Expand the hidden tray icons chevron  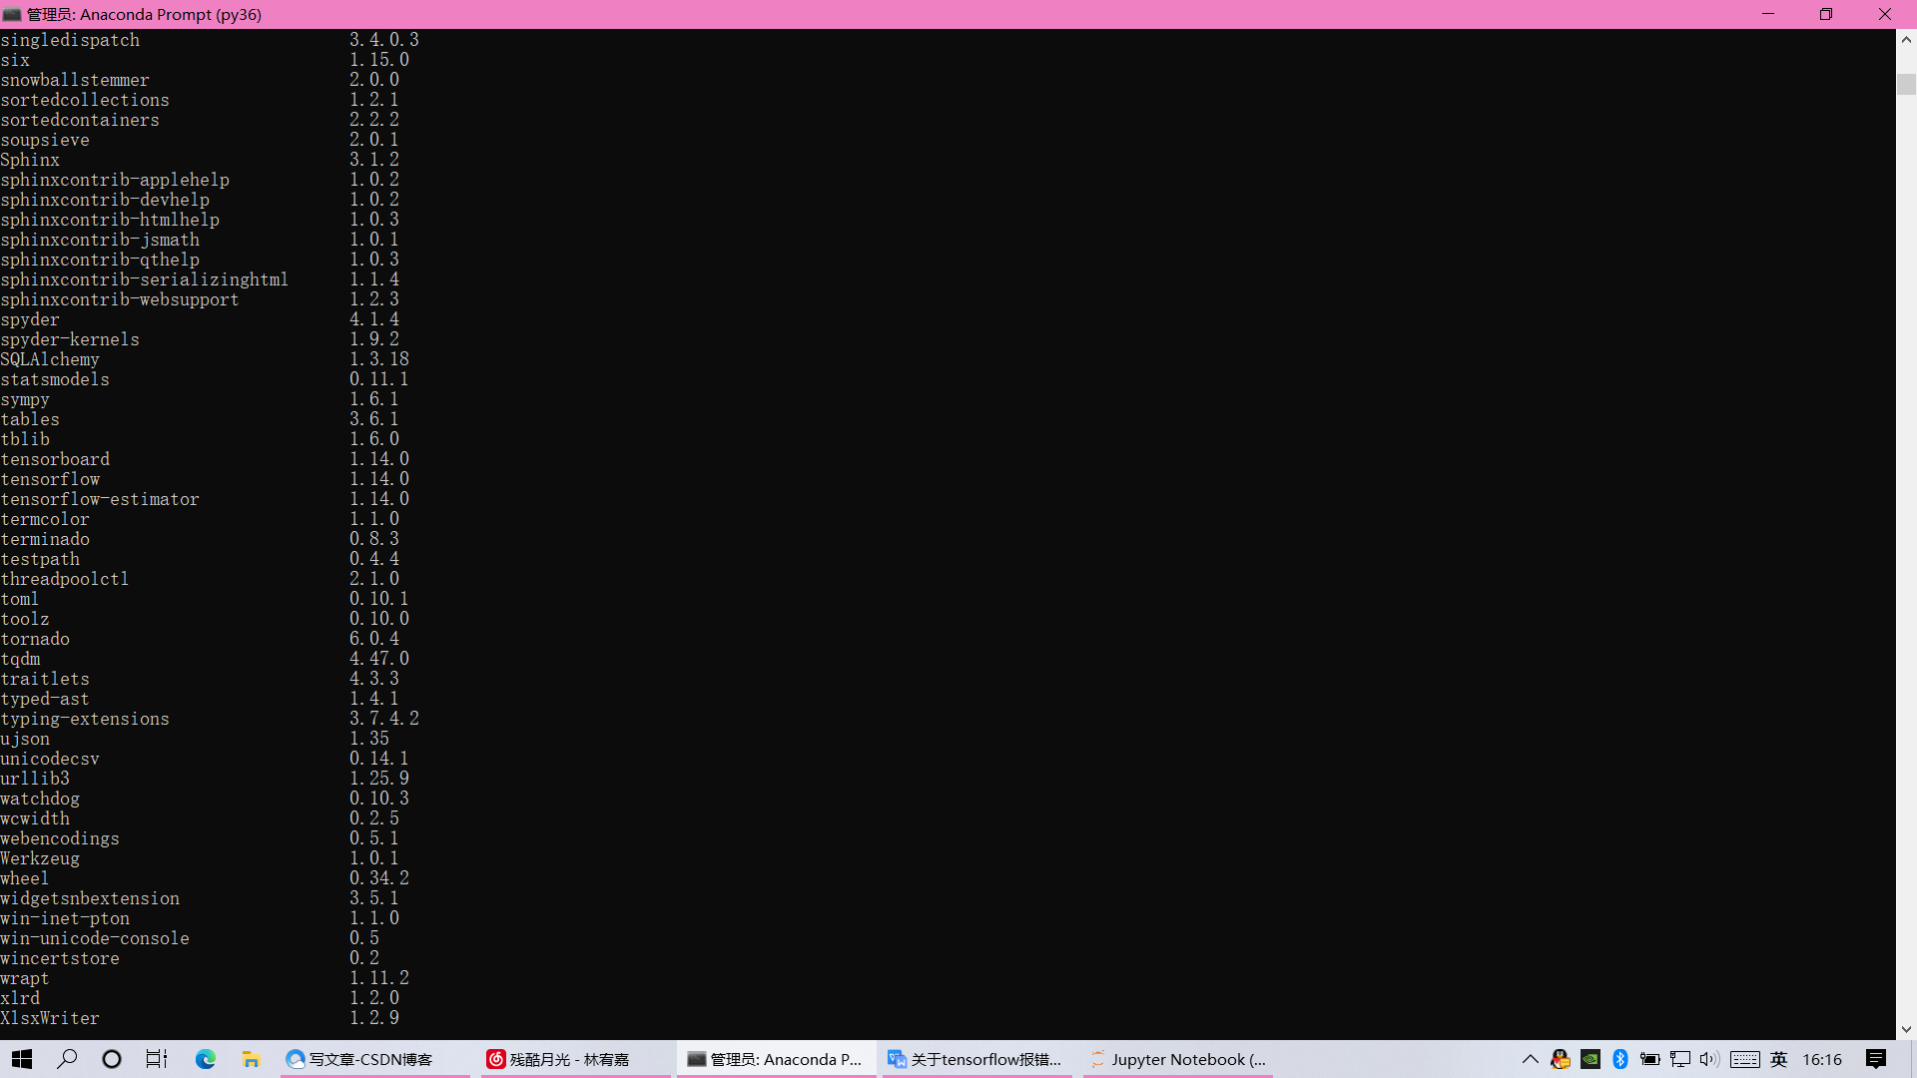1530,1059
